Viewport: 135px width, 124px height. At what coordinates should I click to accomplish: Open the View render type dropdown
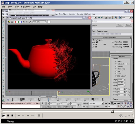[x=126, y=18]
